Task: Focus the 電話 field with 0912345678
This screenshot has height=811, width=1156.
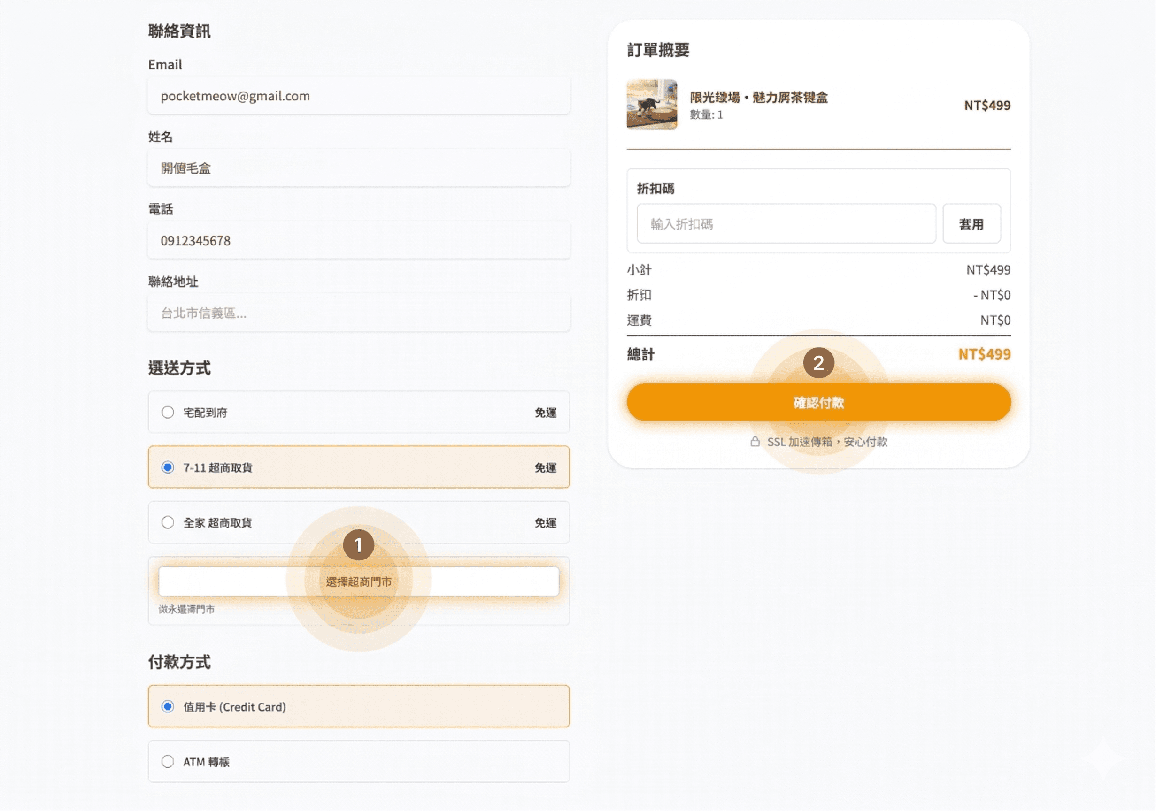Action: click(358, 240)
